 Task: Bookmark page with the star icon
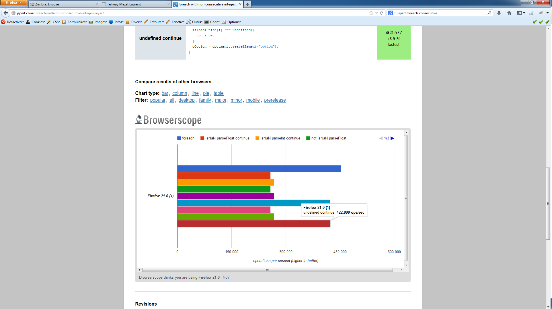371,13
